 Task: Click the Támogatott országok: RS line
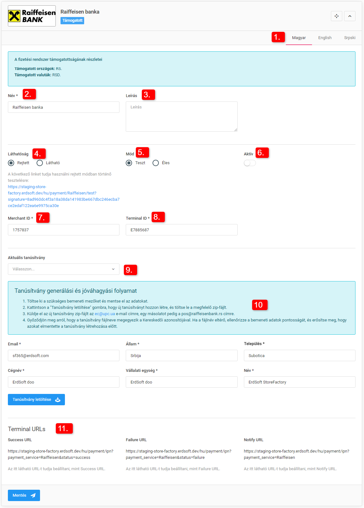click(38, 69)
